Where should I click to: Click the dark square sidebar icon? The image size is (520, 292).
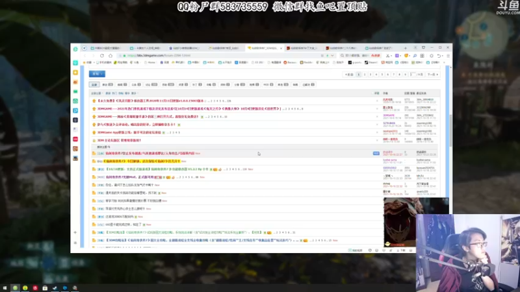point(75,120)
